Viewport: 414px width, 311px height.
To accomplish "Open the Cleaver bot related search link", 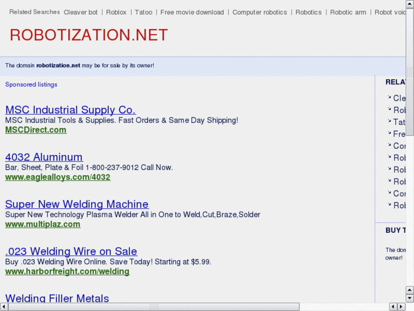I will 80,13.
